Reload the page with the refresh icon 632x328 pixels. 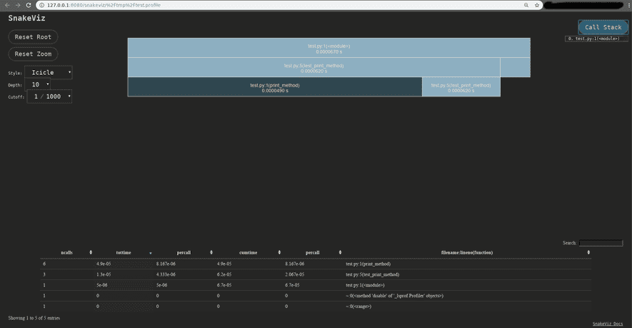coord(28,5)
